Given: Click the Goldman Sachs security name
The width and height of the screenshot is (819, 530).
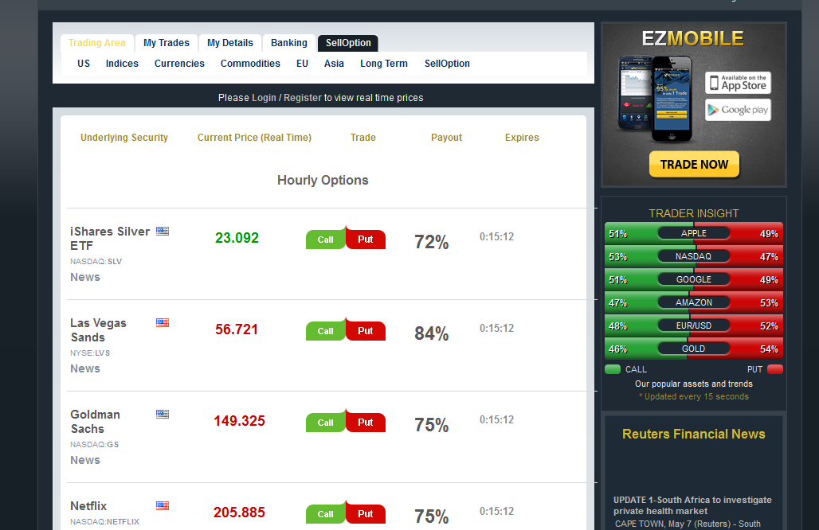Looking at the screenshot, I should 96,422.
